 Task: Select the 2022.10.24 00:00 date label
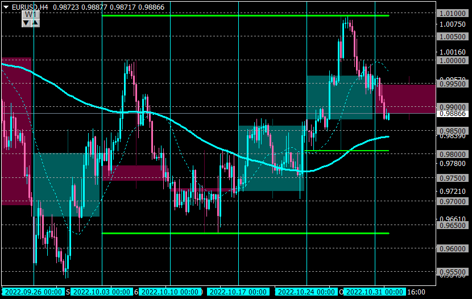306,292
